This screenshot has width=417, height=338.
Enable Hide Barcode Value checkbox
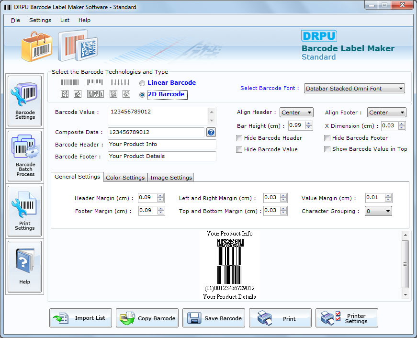coord(239,149)
